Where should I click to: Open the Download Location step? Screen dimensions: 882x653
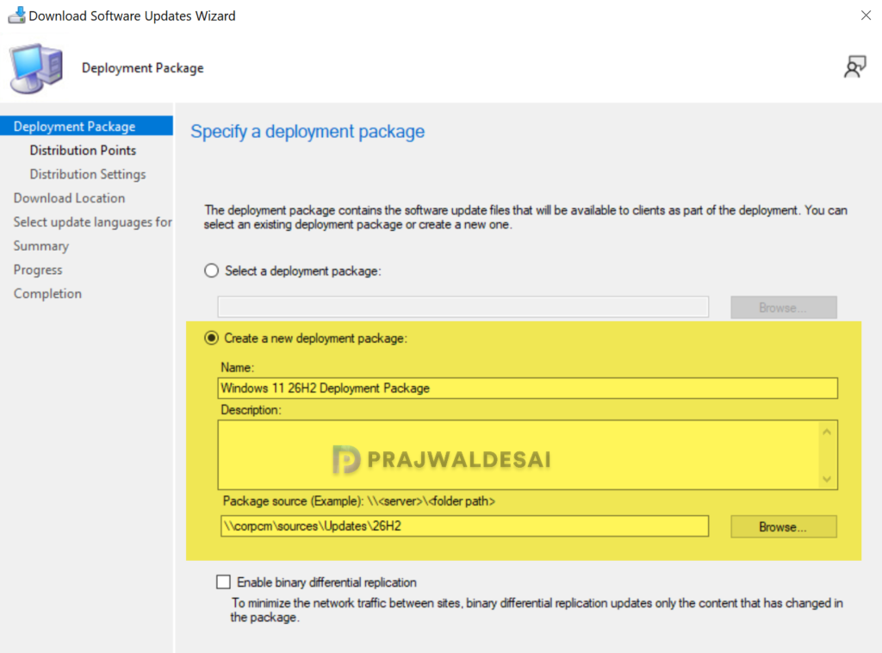coord(69,198)
